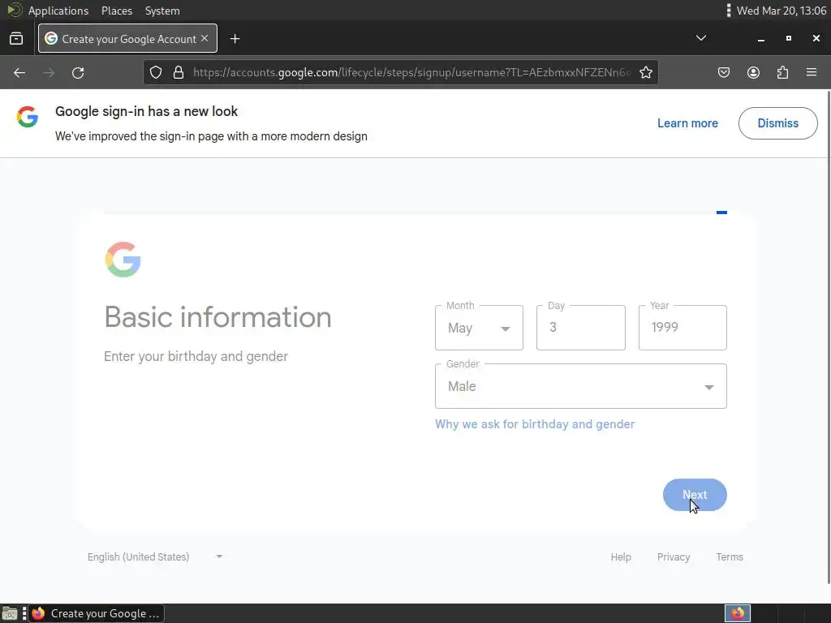This screenshot has height=623, width=831.
Task: Open the Month dropdown showing May
Action: [479, 328]
